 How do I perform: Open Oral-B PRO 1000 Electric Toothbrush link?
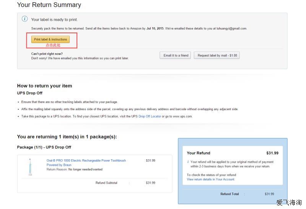point(86,160)
